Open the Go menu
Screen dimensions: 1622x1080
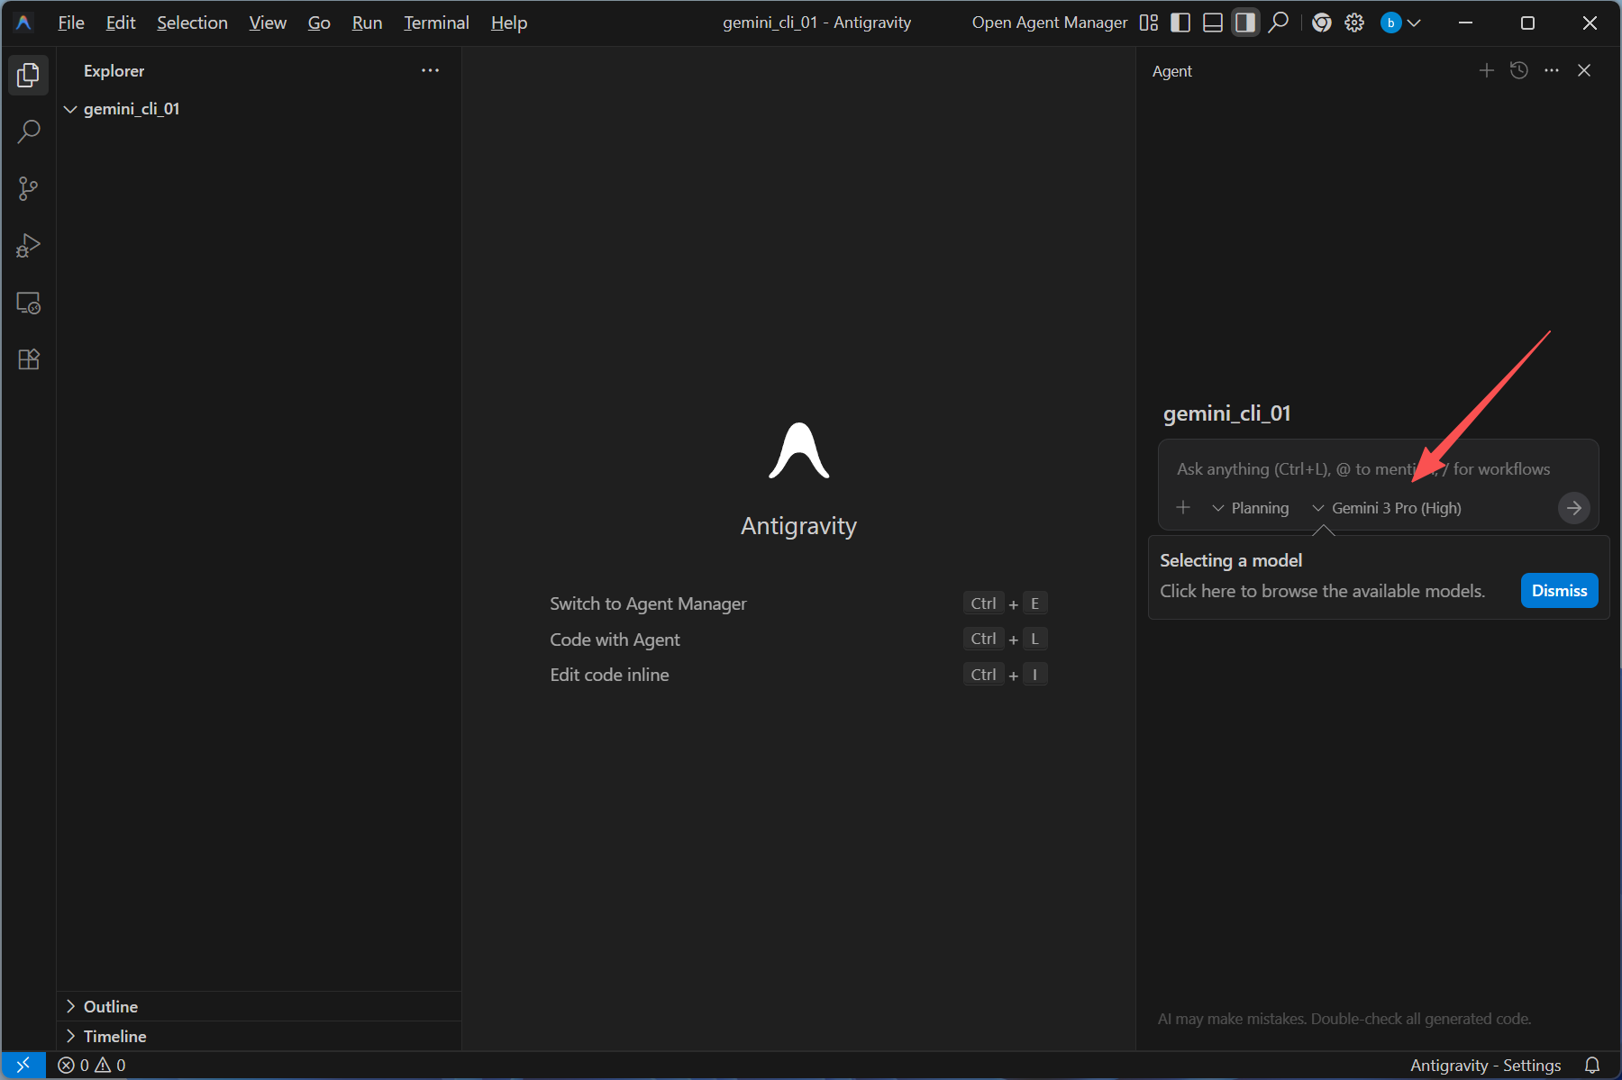319,23
